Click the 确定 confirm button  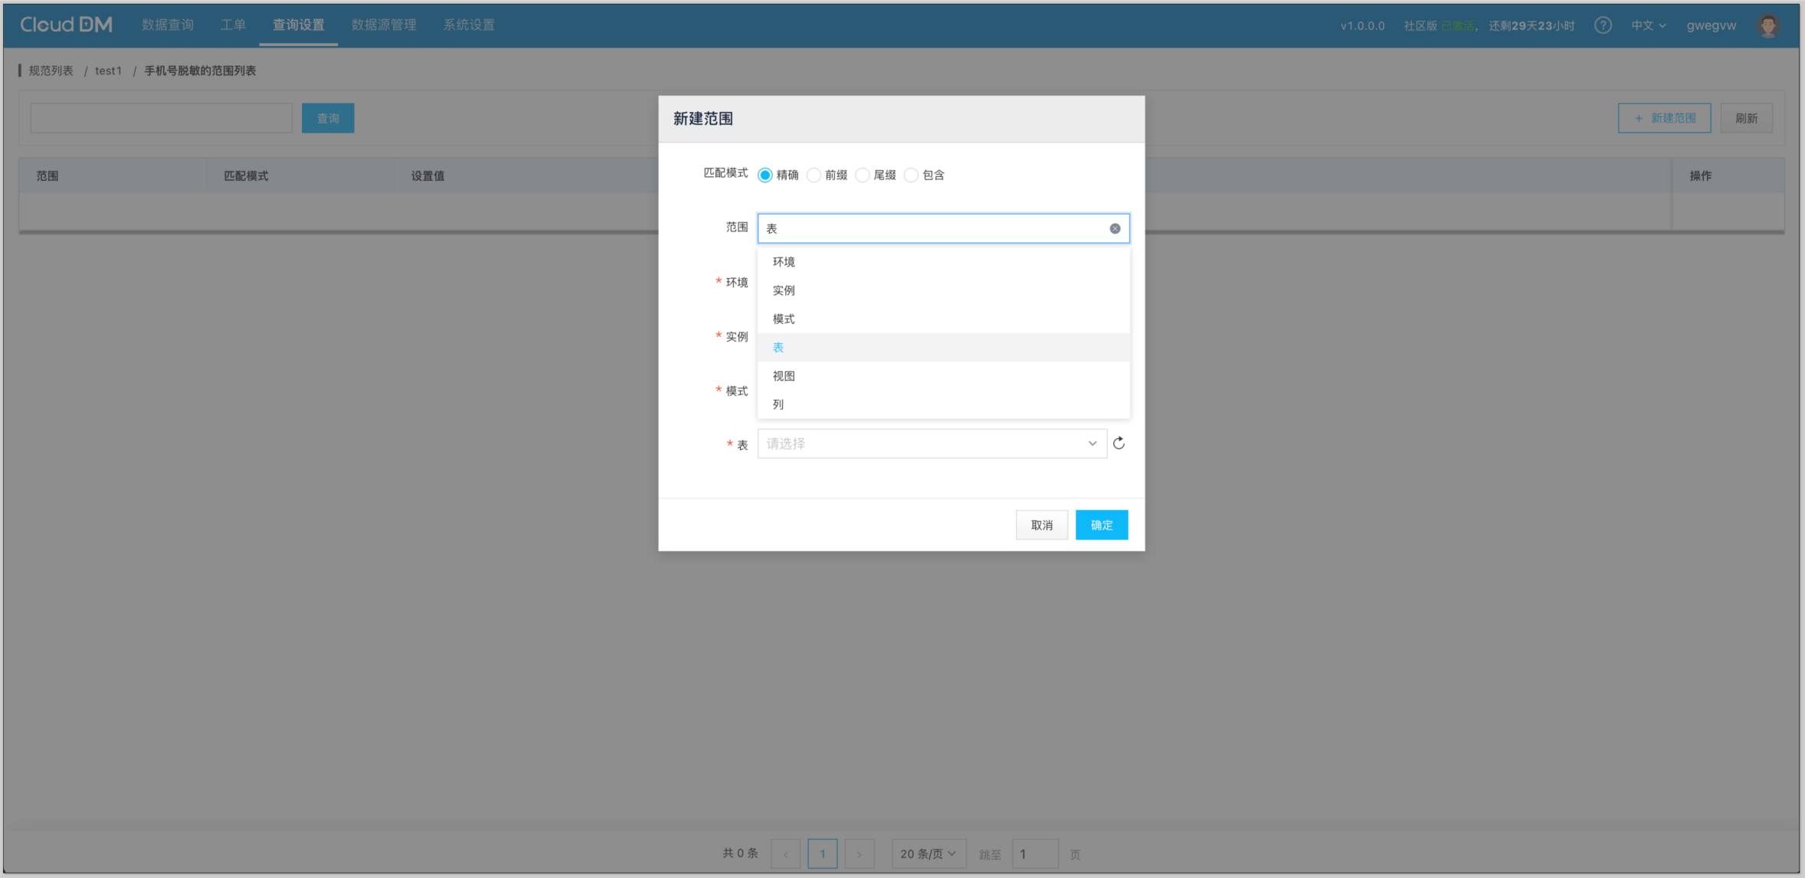1101,525
